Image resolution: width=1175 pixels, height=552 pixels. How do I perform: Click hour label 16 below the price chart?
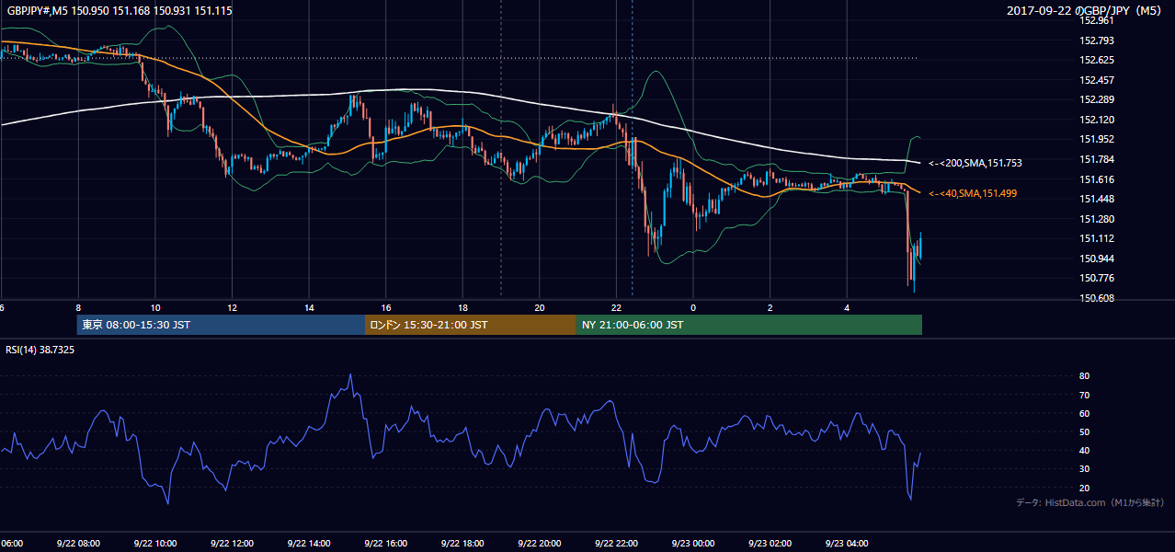click(x=386, y=308)
